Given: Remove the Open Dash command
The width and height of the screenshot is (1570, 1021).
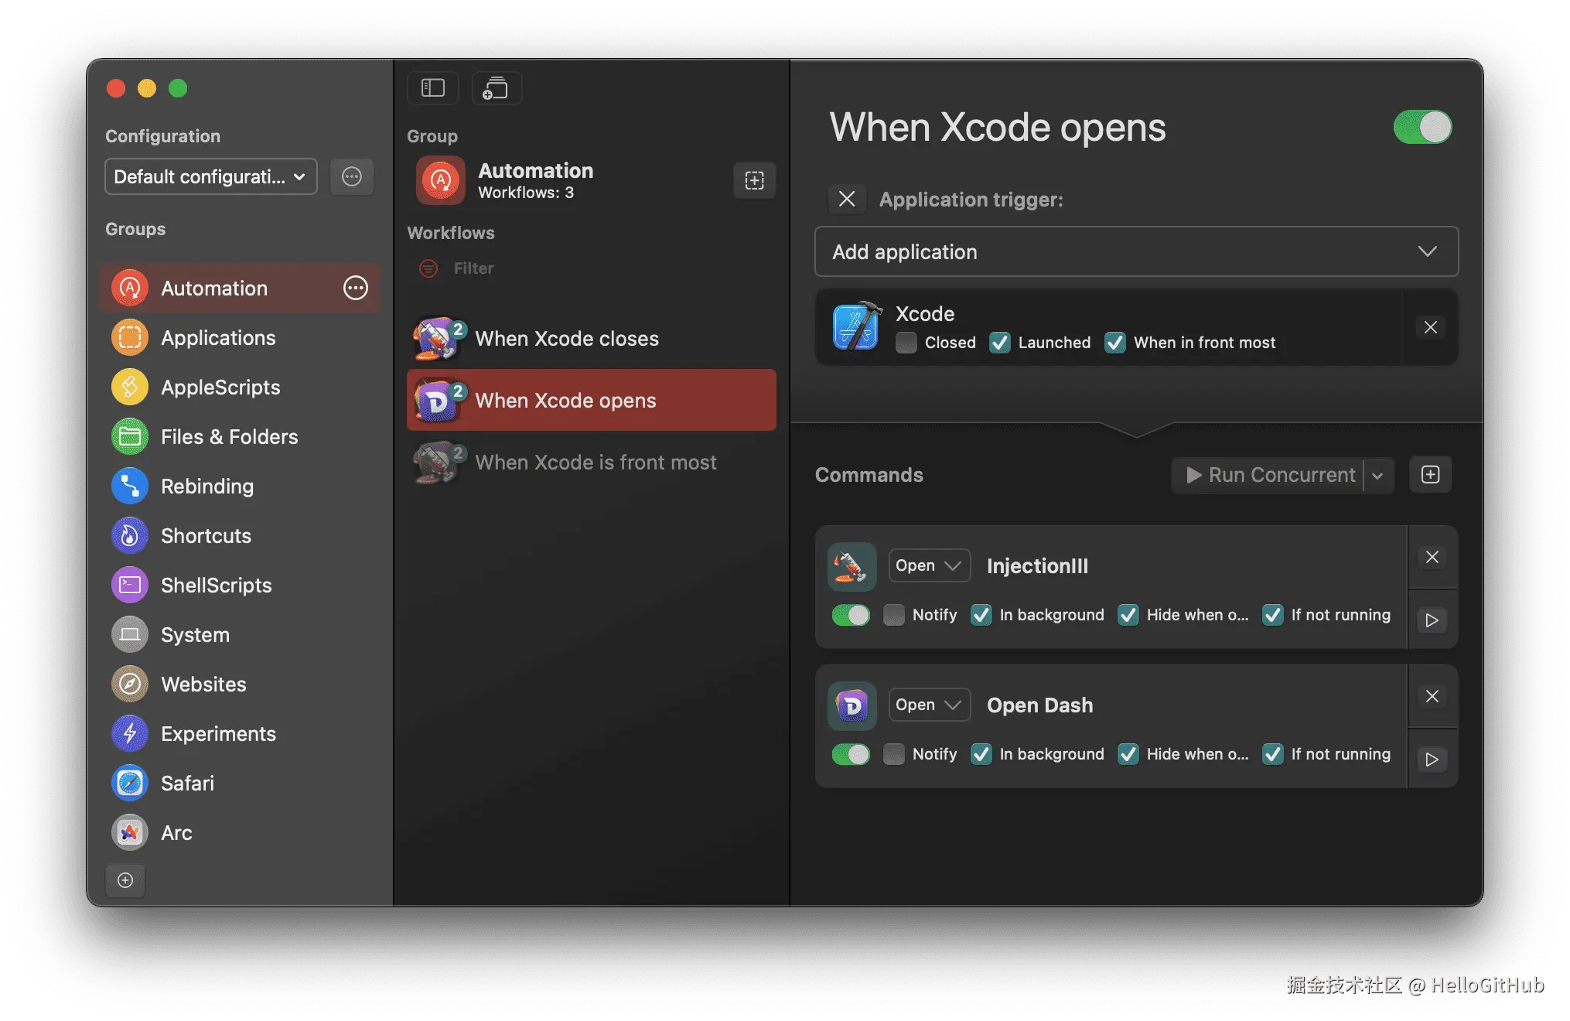Looking at the screenshot, I should [x=1432, y=696].
